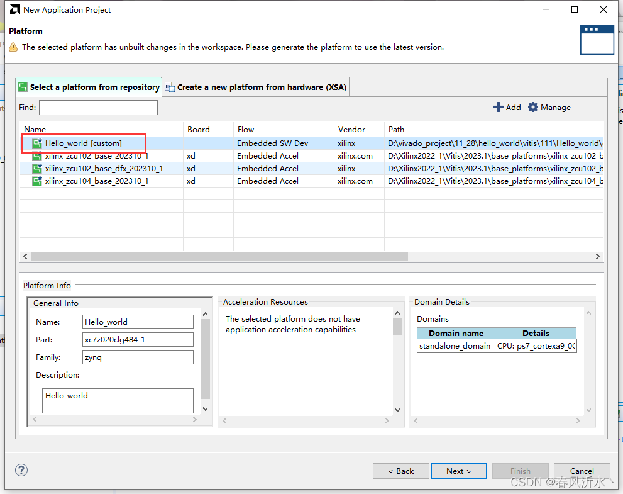Click the Details column header in Domains

536,333
